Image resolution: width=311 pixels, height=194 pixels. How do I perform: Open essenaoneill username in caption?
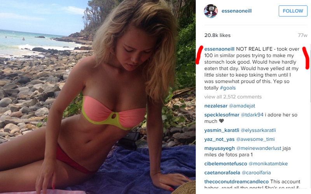point(219,49)
